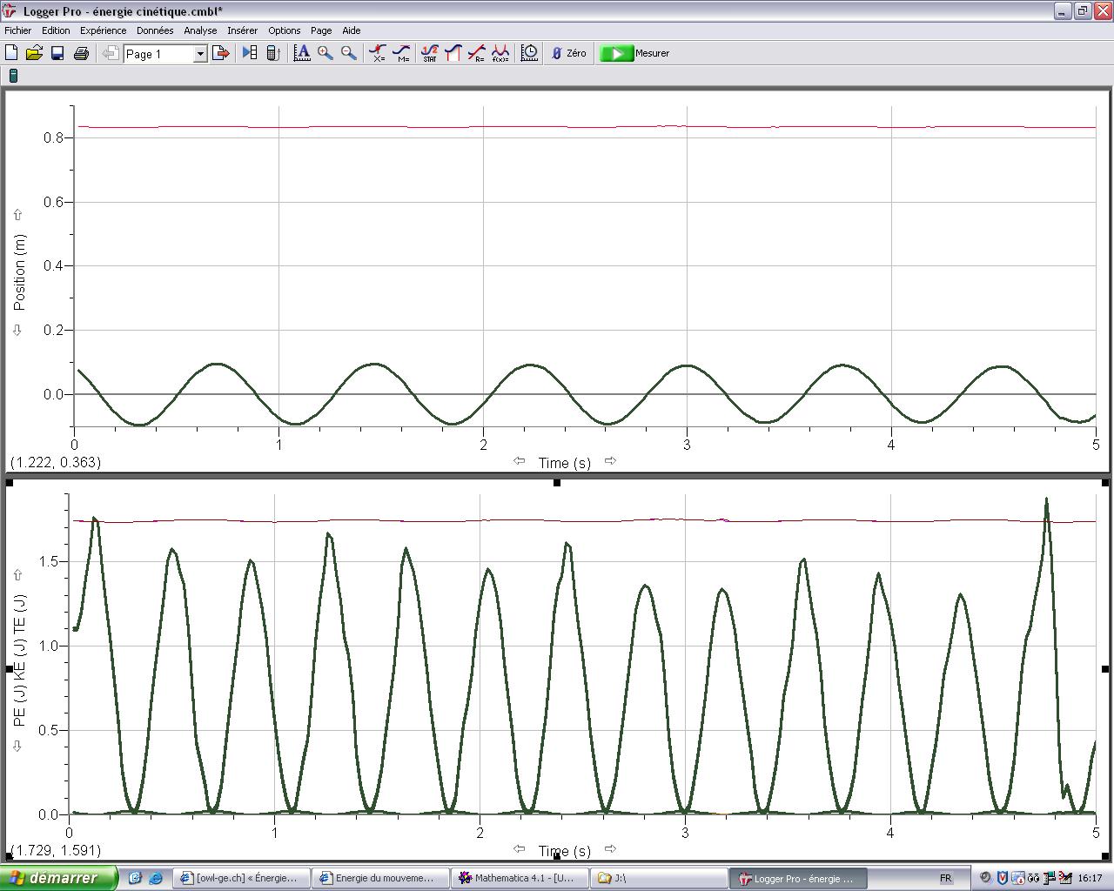Select the Linear fit (R=) tool
Screen dimensions: 1114x891
476,53
